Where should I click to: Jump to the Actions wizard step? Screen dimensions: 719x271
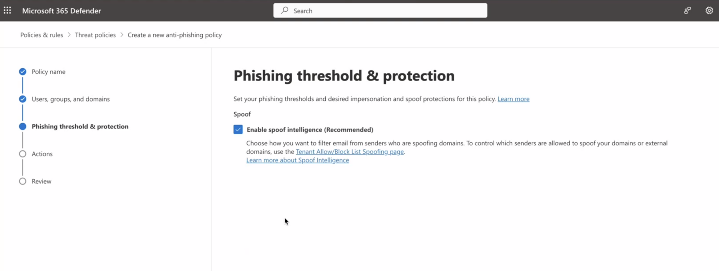42,153
